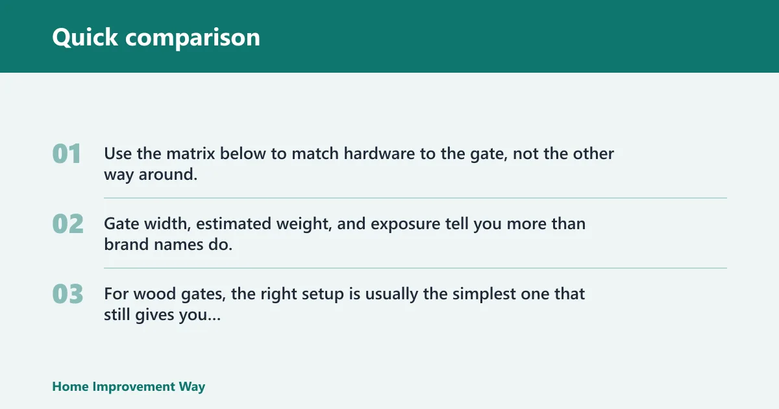
Task: Click the phrase "brand names do."
Action: click(168, 245)
